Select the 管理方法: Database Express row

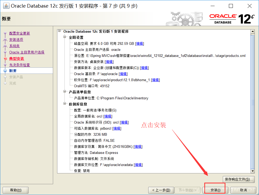point(96,153)
